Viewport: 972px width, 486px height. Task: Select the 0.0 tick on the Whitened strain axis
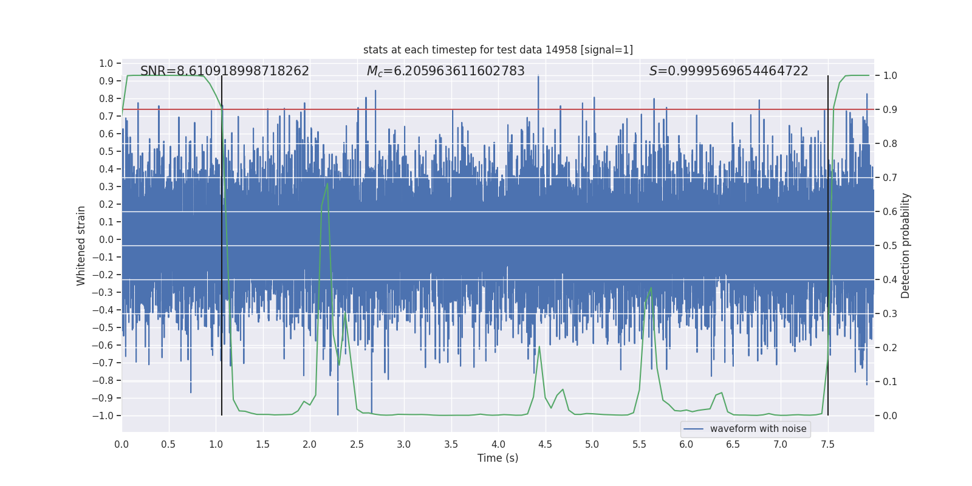point(106,240)
